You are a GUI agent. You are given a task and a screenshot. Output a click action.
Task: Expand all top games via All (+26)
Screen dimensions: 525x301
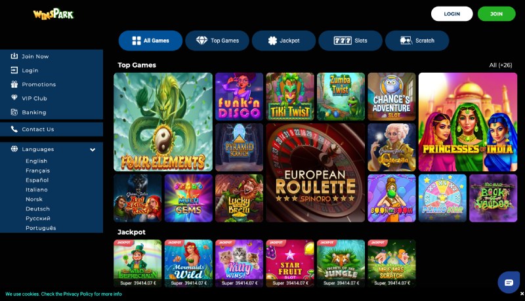(501, 65)
